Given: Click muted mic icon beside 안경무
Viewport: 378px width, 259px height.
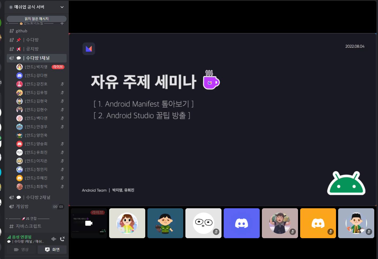Looking at the screenshot, I should [62, 127].
